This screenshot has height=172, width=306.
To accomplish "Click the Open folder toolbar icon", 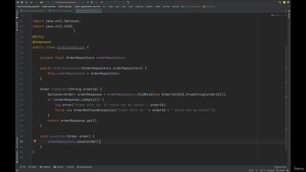I will (18, 2).
